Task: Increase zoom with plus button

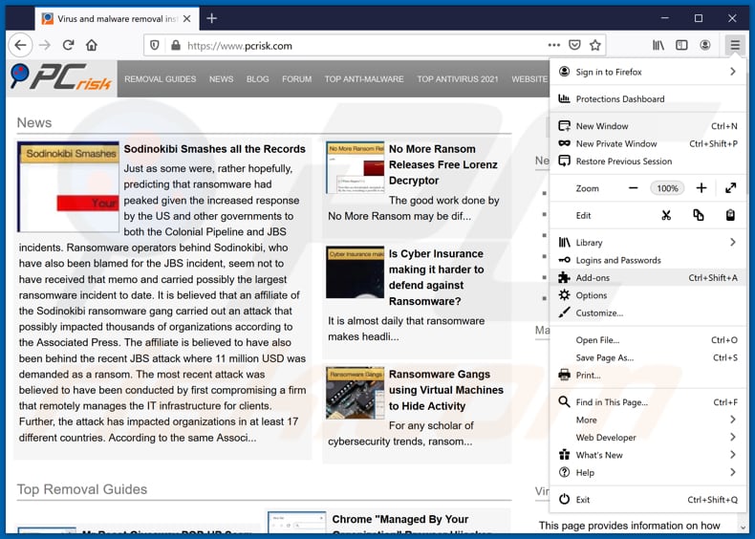Action: coord(701,188)
